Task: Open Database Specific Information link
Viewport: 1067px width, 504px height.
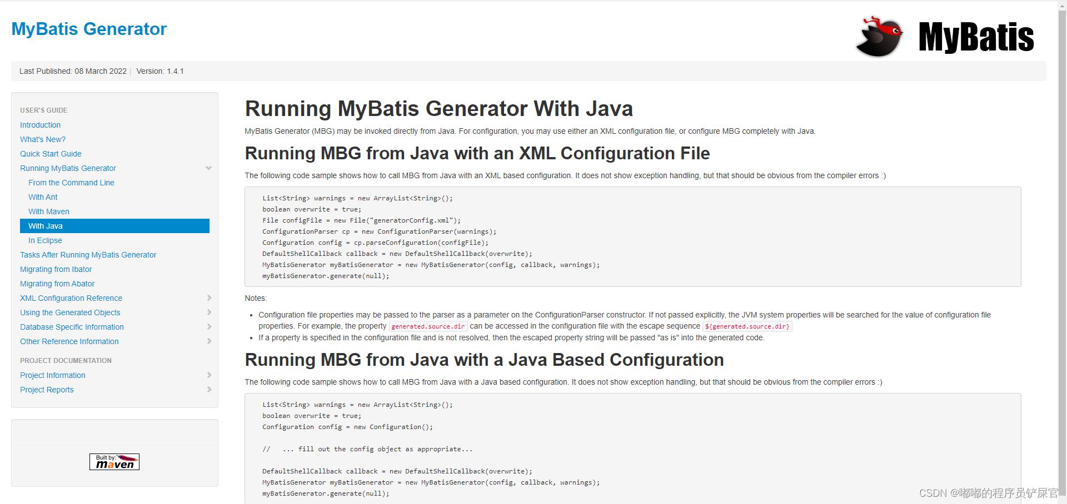Action: (72, 327)
